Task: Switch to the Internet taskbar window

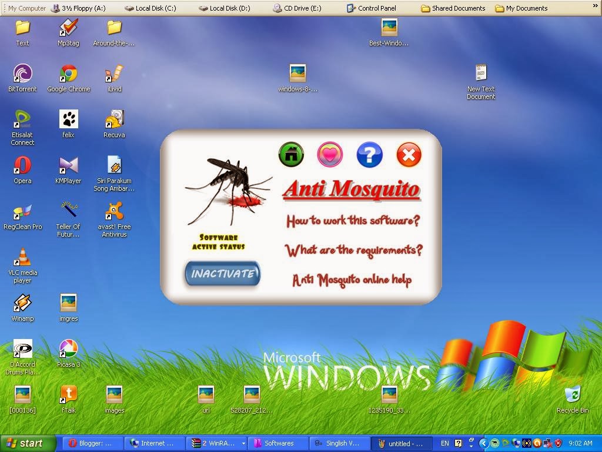Action: pos(155,443)
